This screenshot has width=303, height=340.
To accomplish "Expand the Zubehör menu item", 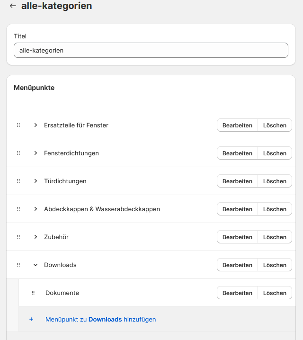I will point(36,237).
